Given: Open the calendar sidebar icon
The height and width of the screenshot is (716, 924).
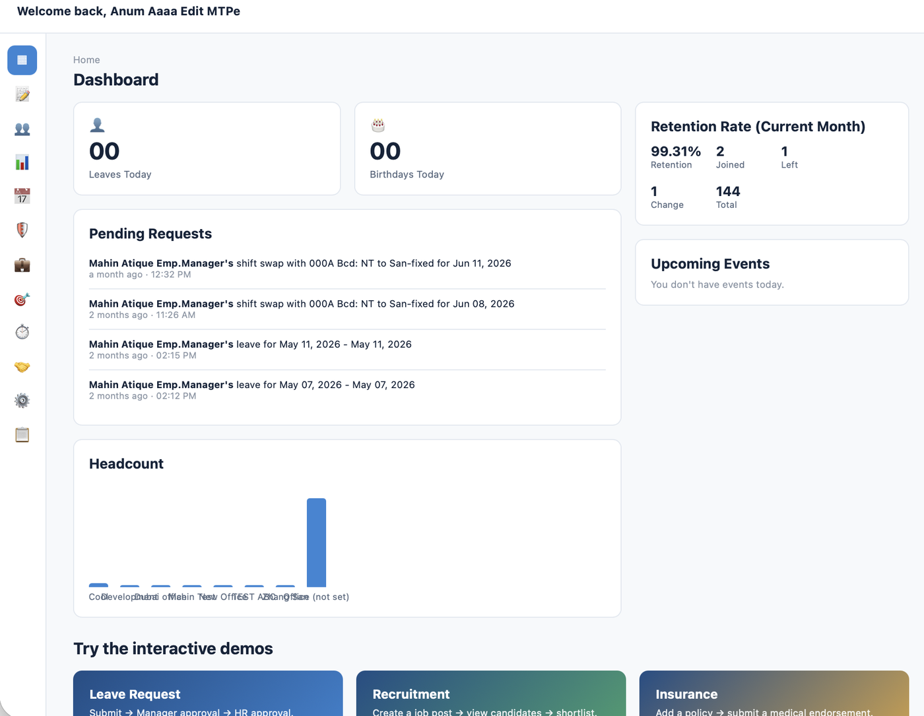Looking at the screenshot, I should click(22, 196).
